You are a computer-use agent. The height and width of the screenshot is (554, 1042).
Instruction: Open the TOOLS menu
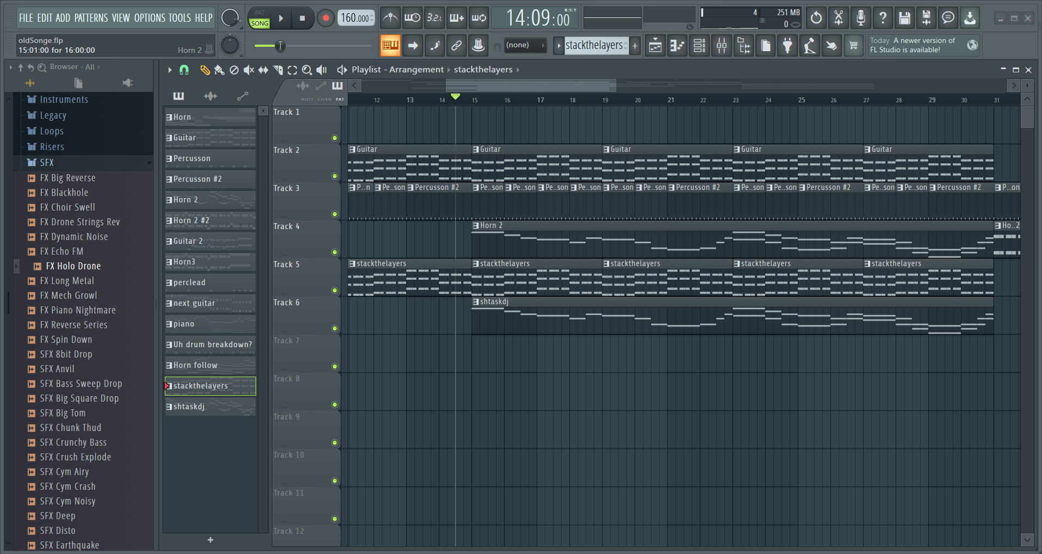click(x=179, y=18)
